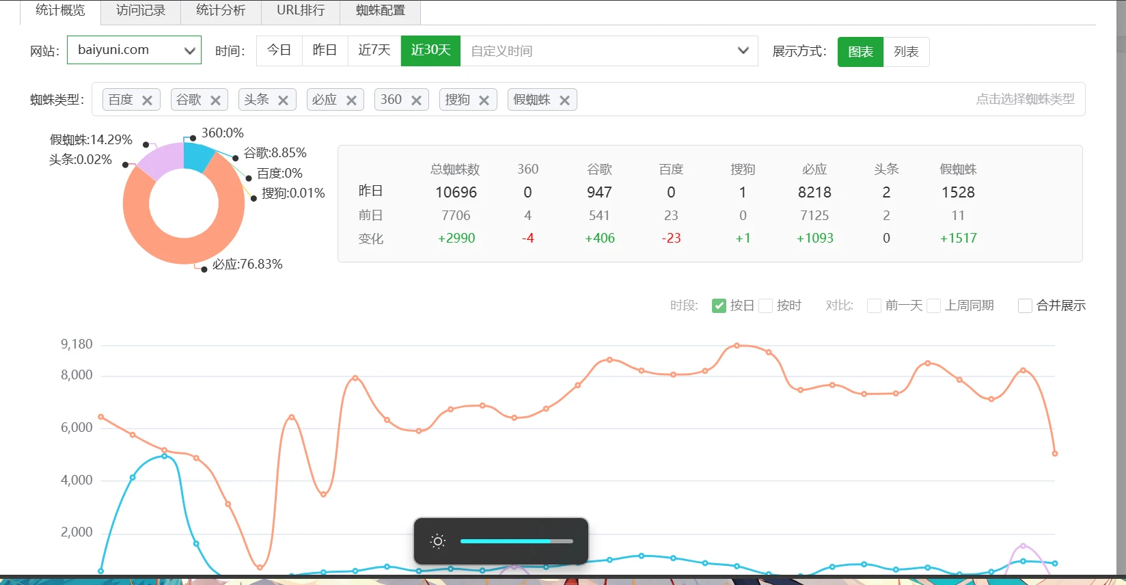
Task: Enable the 按时 checkbox
Action: (766, 305)
